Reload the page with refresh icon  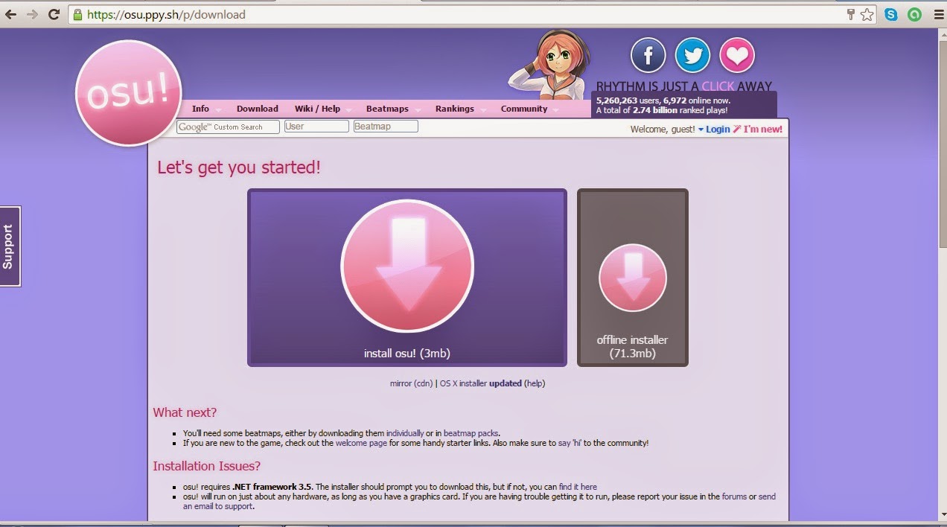point(54,14)
